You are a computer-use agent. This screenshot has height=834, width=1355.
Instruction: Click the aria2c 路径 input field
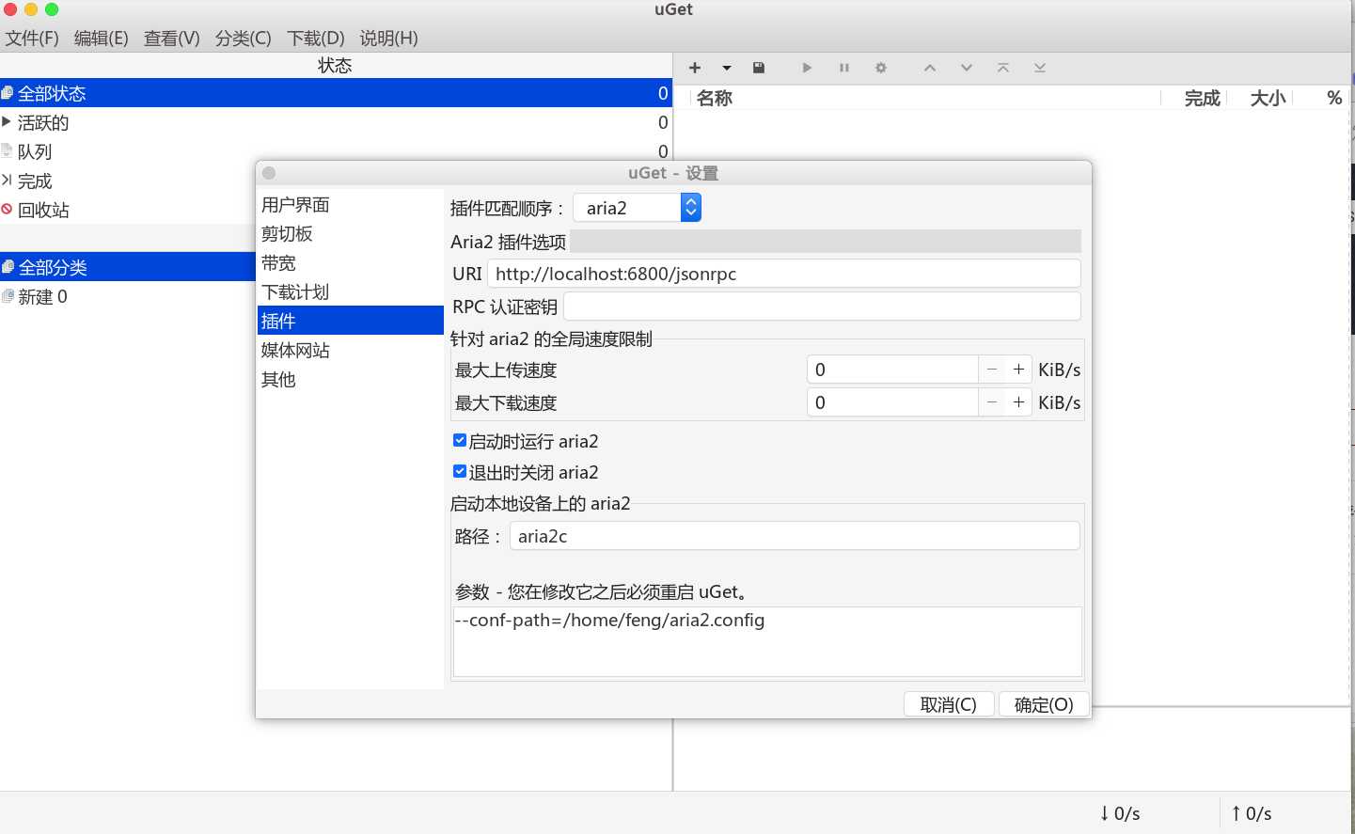click(795, 536)
